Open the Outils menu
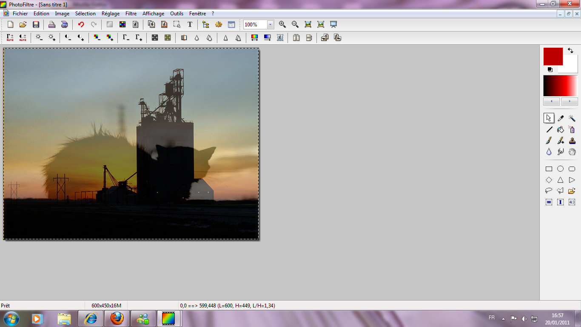Viewport: 581px width, 327px height. pos(177,14)
